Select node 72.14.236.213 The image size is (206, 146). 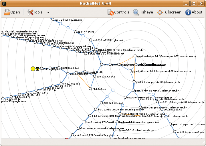pos(61,84)
